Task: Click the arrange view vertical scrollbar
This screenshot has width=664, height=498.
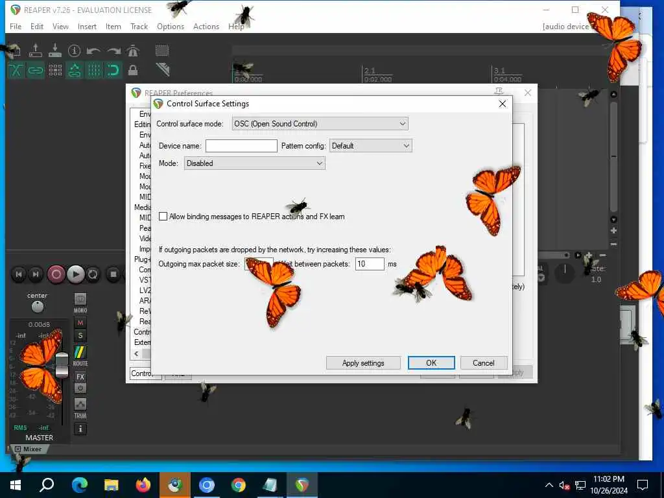Action: click(x=613, y=157)
